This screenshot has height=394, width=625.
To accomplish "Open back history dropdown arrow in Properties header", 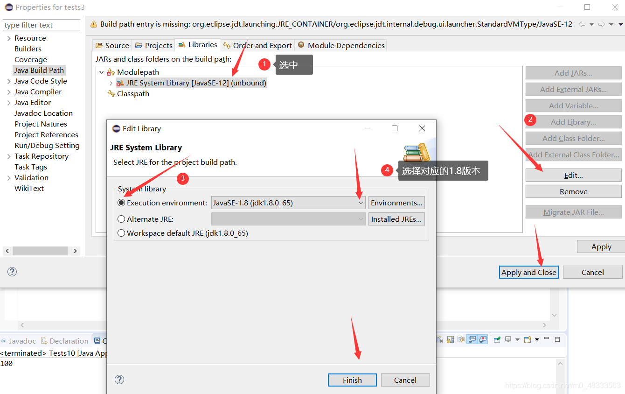I will point(591,24).
